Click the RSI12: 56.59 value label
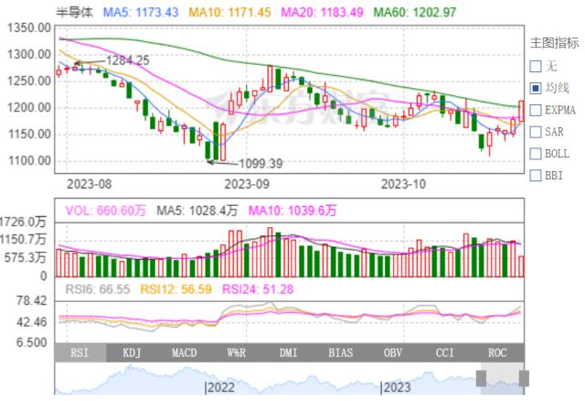 pyautogui.click(x=175, y=289)
